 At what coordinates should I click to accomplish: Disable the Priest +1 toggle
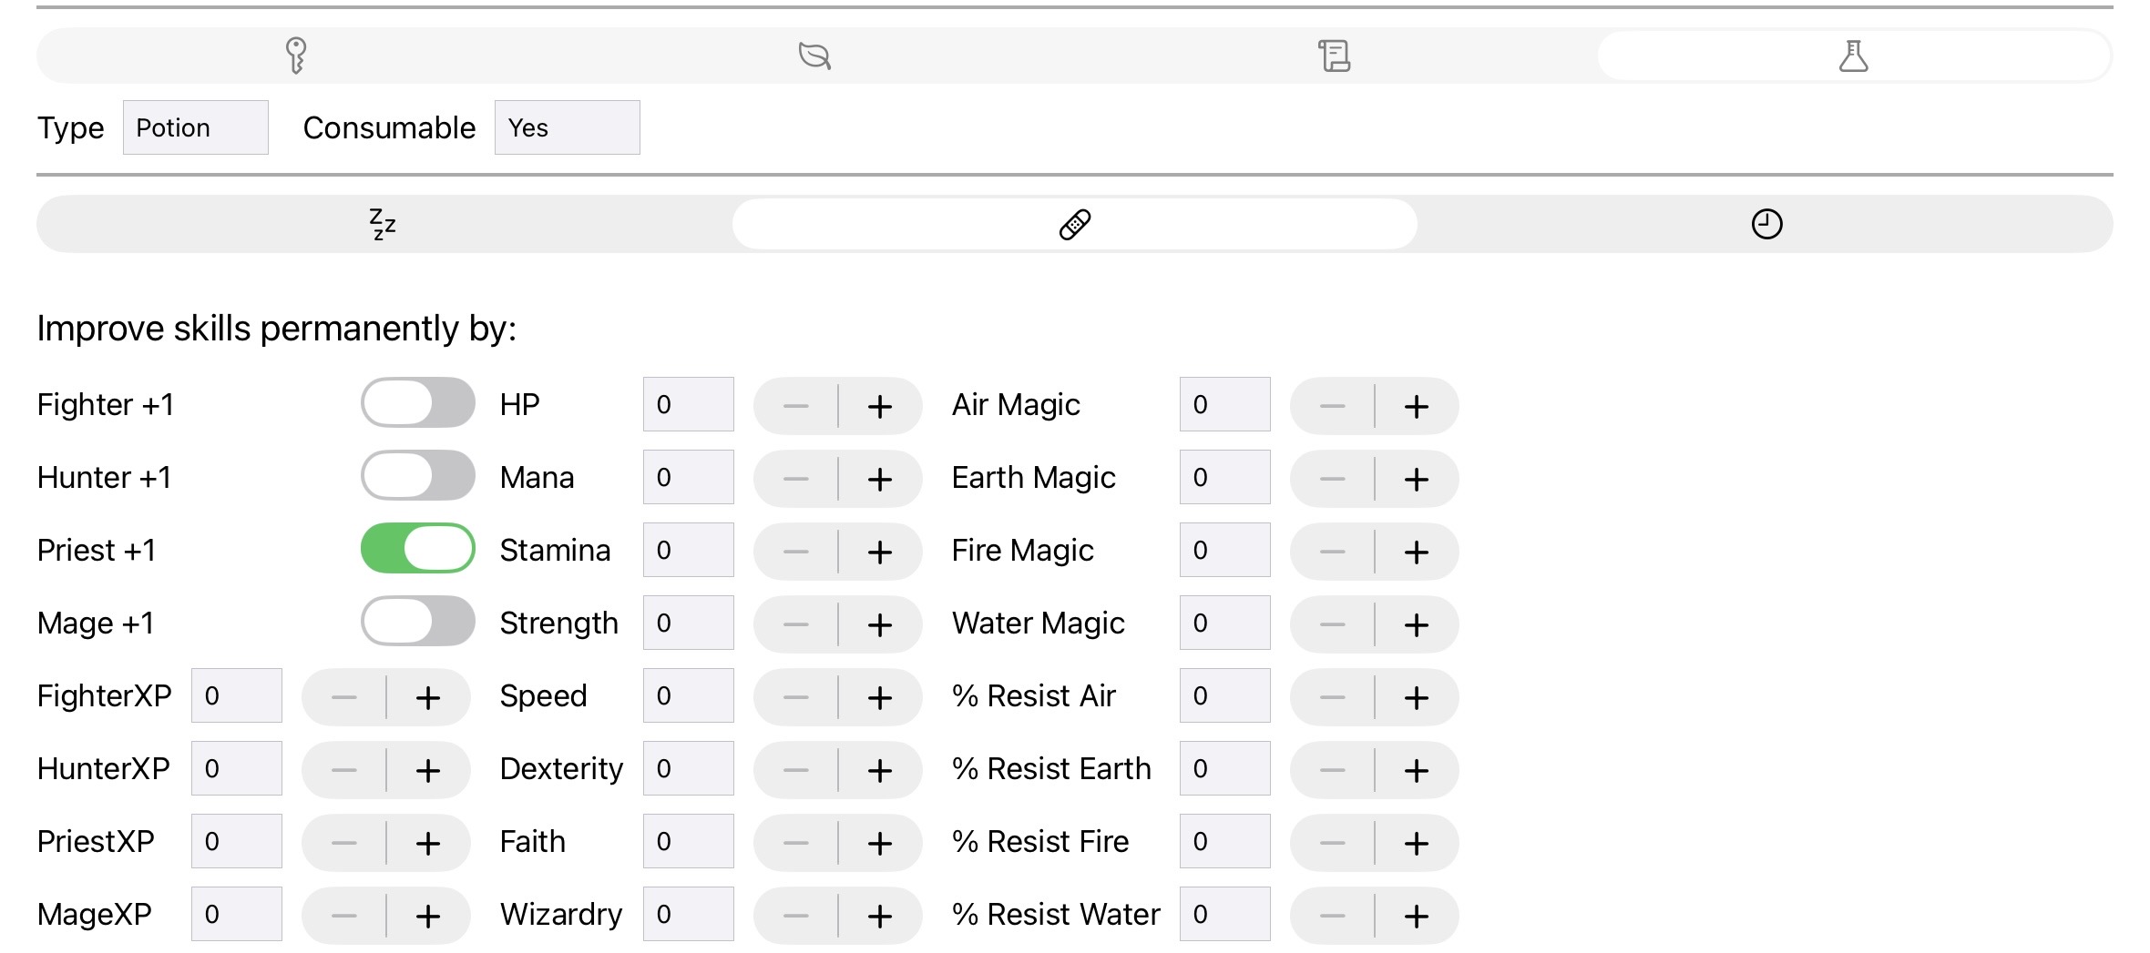[x=417, y=549]
